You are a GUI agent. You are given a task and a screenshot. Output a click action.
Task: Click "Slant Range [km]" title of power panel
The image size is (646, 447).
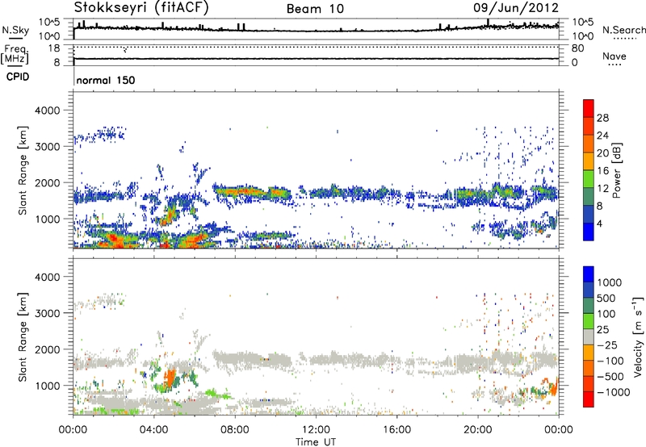tap(23, 170)
